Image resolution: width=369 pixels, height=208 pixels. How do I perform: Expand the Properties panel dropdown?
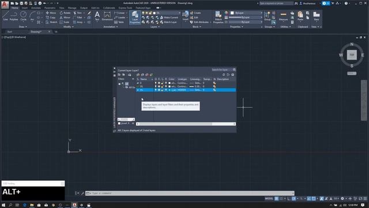[236, 27]
